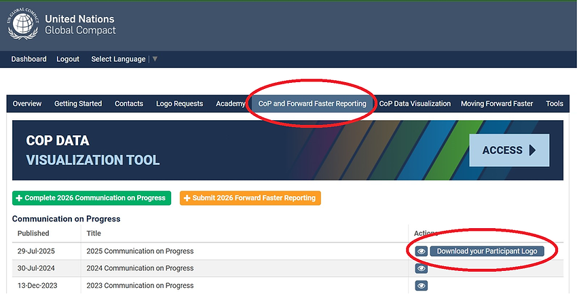
Task: Select the Logo Requests tab
Action: 179,104
